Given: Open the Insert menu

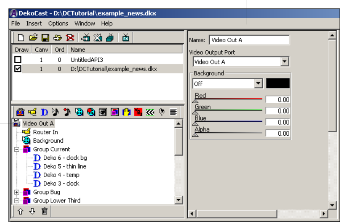Looking at the screenshot, I should tap(34, 23).
